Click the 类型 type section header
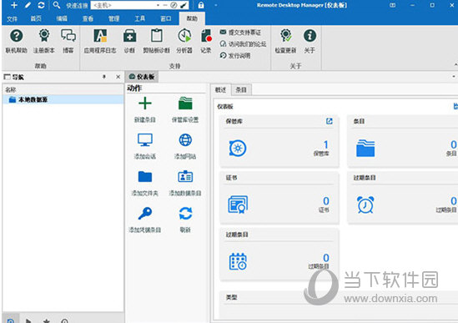 [x=232, y=297]
